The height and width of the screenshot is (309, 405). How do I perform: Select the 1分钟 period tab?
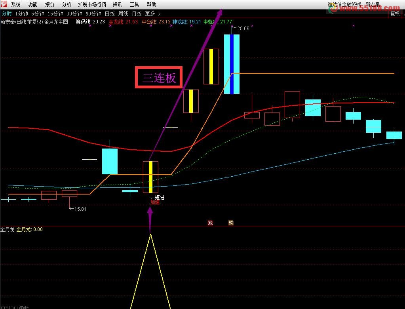point(21,13)
